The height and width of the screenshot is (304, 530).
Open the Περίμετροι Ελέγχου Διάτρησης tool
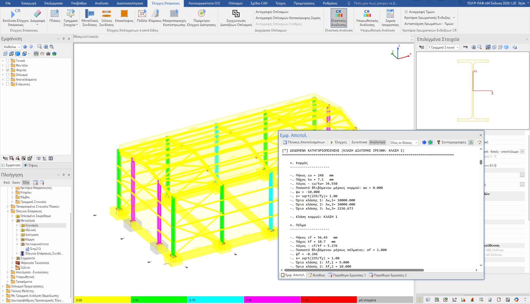(202, 14)
